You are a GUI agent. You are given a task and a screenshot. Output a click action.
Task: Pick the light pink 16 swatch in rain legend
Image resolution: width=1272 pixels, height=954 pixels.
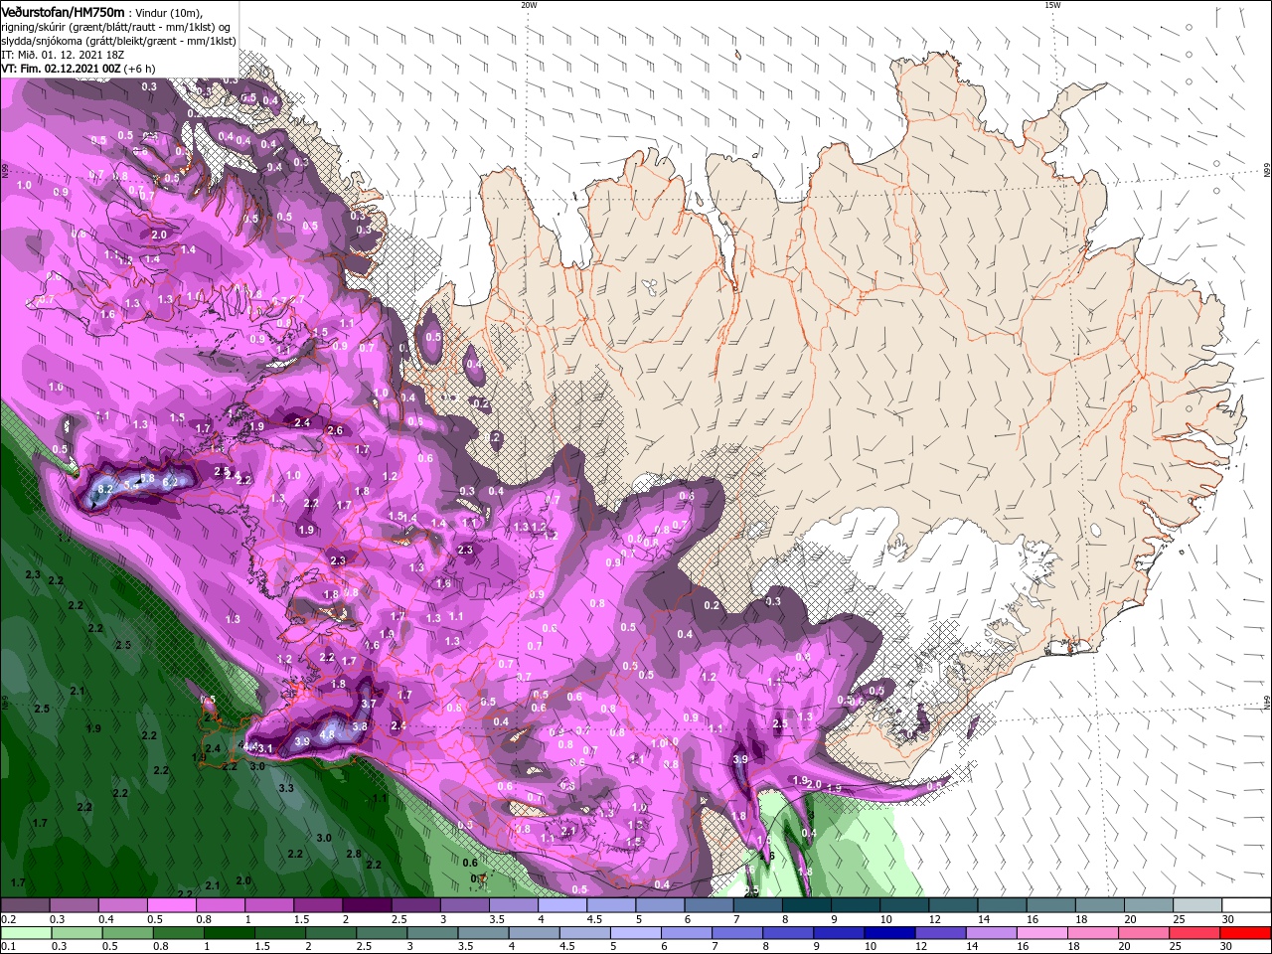click(1041, 933)
